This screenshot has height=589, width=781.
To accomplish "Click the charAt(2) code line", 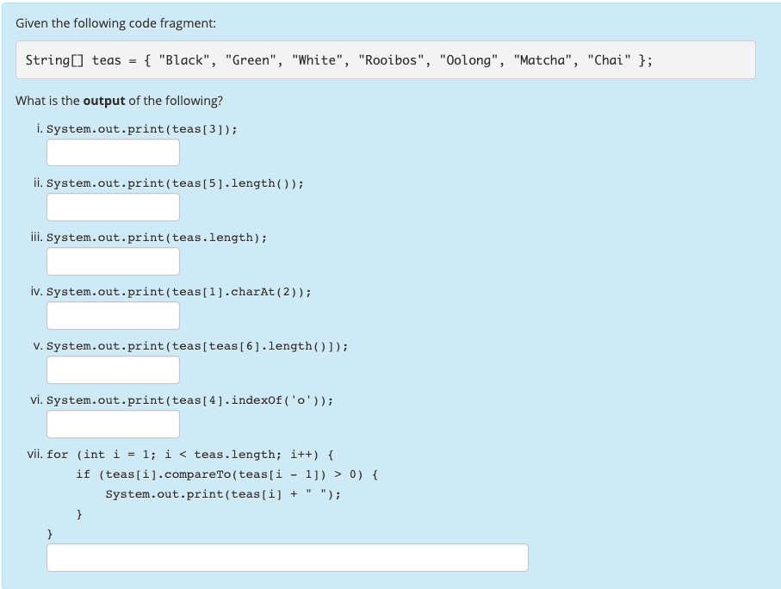I will click(178, 291).
